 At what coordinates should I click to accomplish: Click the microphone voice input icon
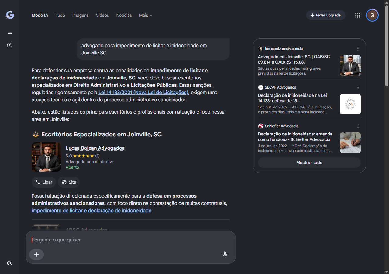point(225,255)
